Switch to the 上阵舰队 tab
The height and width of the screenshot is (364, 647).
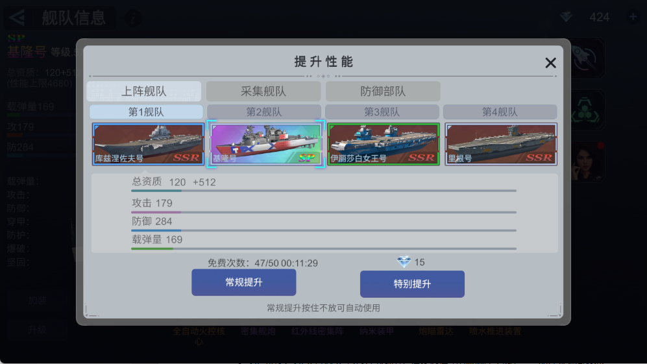click(x=144, y=91)
